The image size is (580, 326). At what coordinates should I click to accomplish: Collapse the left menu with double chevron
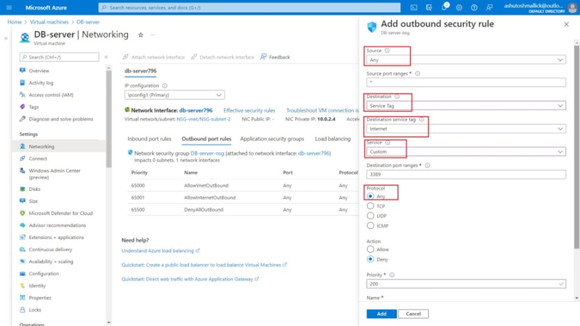[x=106, y=57]
